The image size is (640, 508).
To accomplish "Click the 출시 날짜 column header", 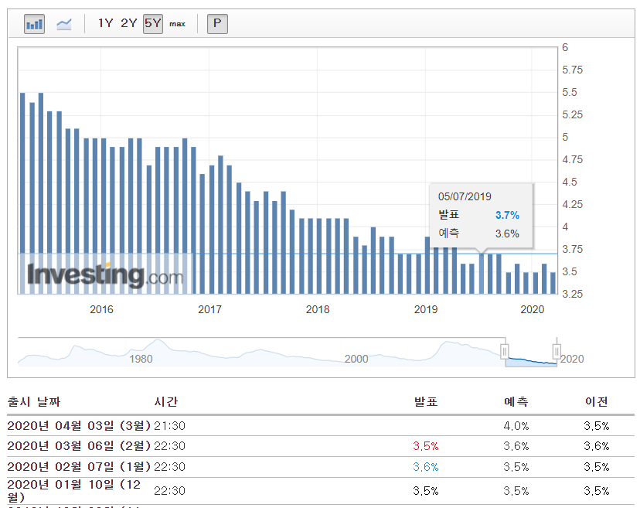I will pos(34,402).
